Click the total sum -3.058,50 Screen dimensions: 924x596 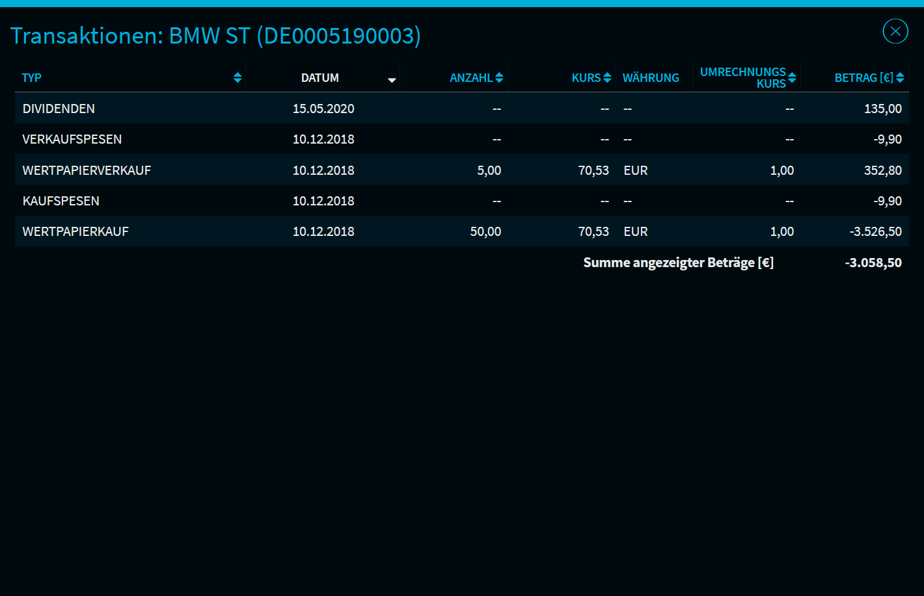[873, 263]
